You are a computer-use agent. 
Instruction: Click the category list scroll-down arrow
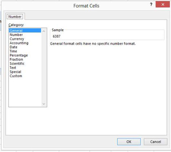44,104
